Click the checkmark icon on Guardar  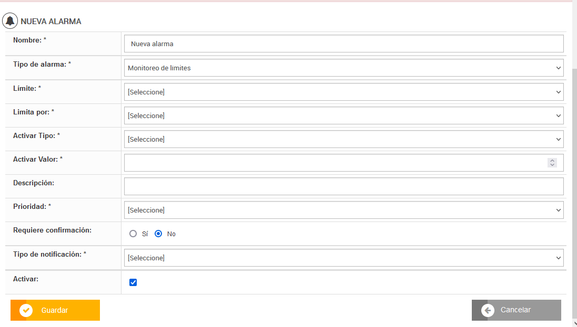[26, 310]
